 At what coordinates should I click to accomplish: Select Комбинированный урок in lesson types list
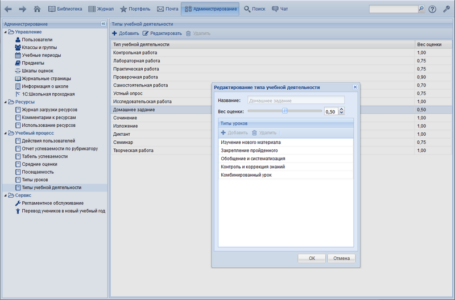click(246, 175)
